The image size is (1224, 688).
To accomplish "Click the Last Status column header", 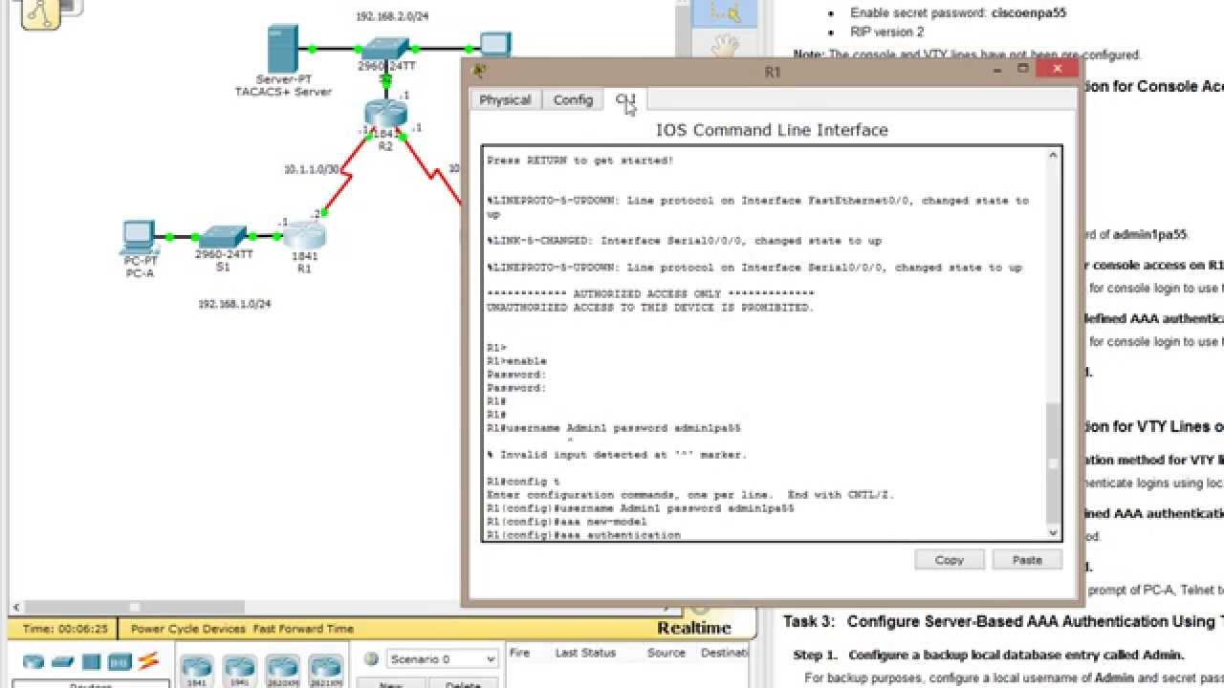I will 585,653.
